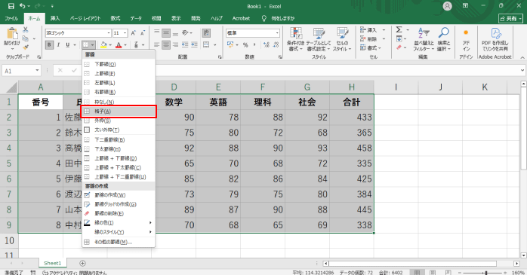The image size is (527, 275).
Task: Click the Decrease Indent icon
Action: [x=185, y=44]
